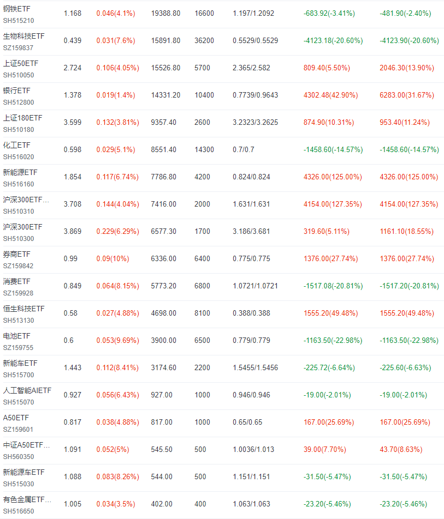Screen dimensions: 444x519
Task: Open the 券商ETF fund name
Action: point(16,254)
